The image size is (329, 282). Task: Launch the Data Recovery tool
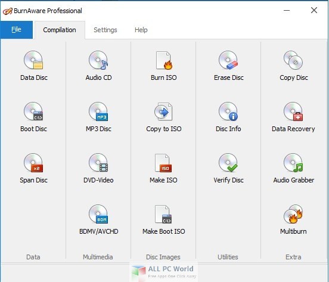point(293,117)
